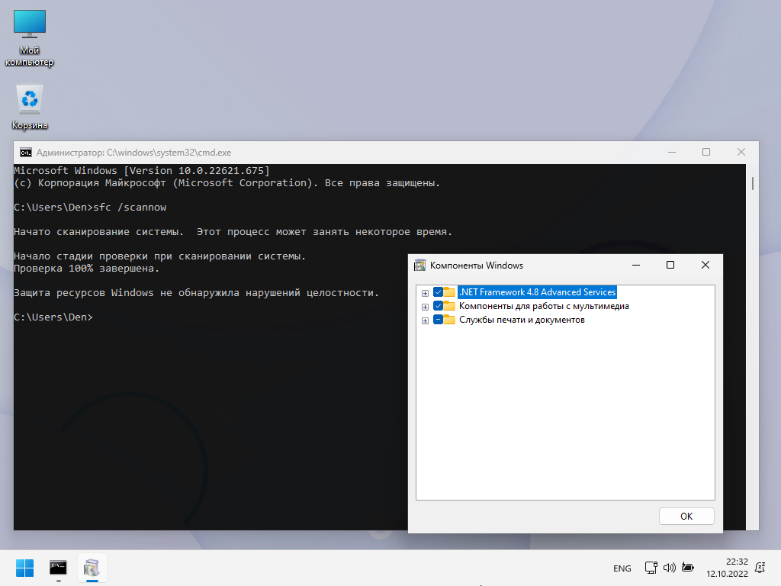Open the do-not-disturb notification bell
Screen dimensions: 781x586
pyautogui.click(x=760, y=568)
